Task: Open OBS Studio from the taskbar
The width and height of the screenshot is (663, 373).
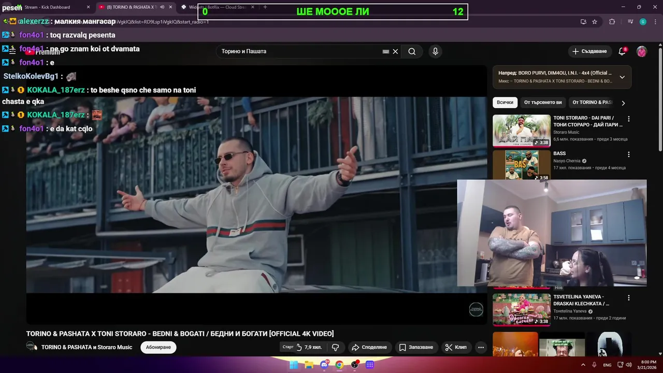Action: pyautogui.click(x=355, y=365)
